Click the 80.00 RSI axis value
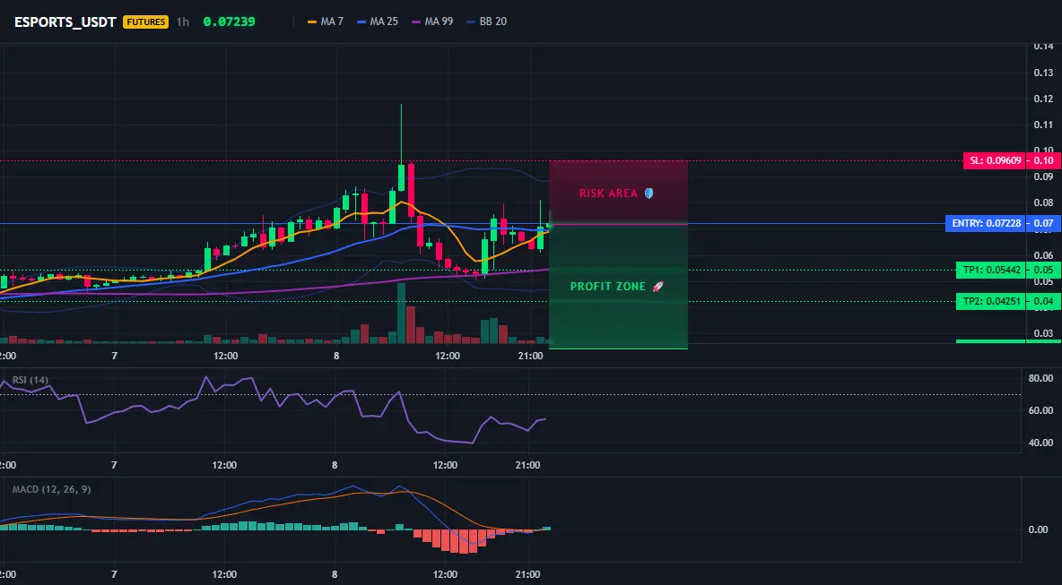Image resolution: width=1062 pixels, height=585 pixels. pos(1041,378)
